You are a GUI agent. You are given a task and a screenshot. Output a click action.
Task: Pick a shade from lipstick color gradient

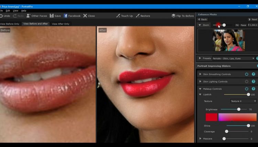(237, 117)
